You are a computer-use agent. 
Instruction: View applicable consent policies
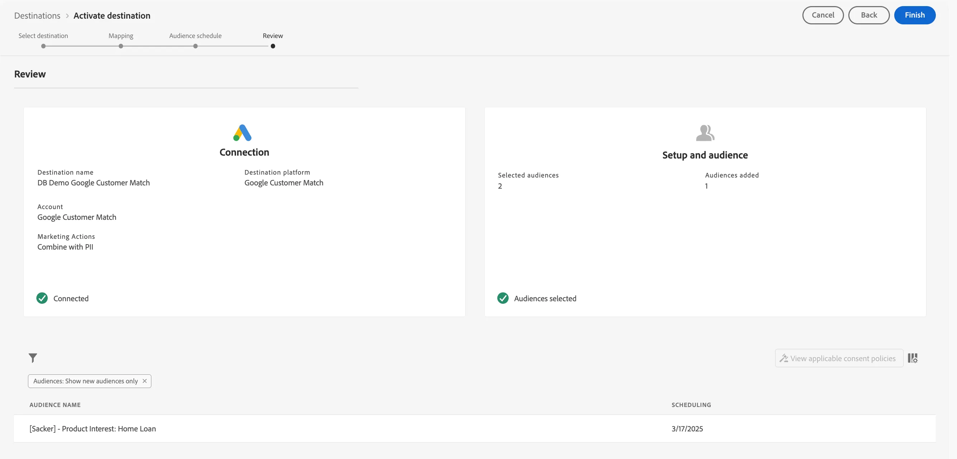tap(839, 358)
